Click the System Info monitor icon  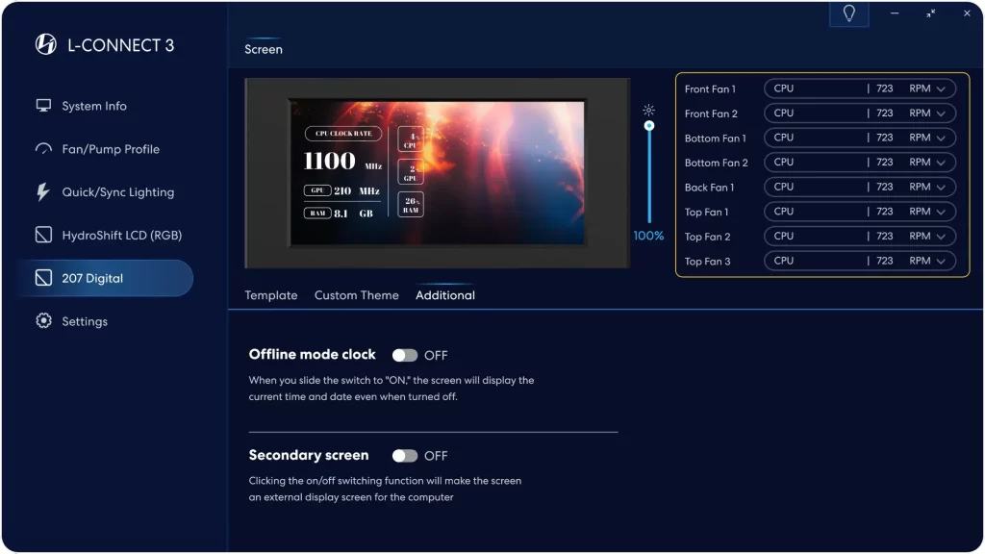43,106
